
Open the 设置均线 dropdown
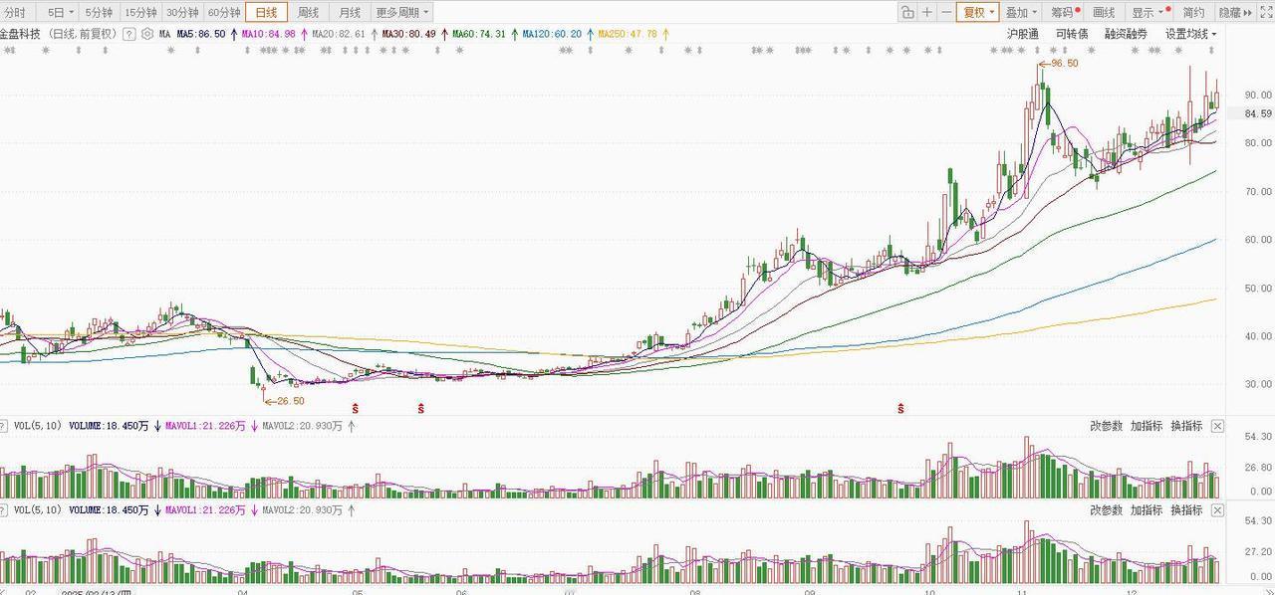click(x=1190, y=34)
